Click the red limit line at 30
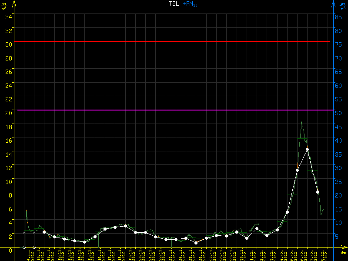 tap(174, 41)
